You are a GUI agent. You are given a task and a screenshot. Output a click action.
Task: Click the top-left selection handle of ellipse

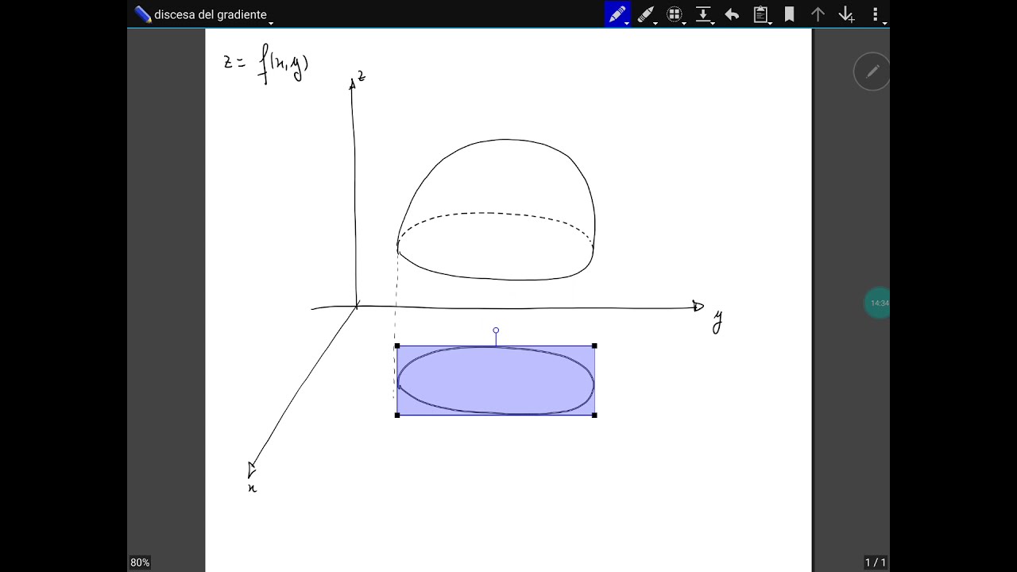click(396, 346)
